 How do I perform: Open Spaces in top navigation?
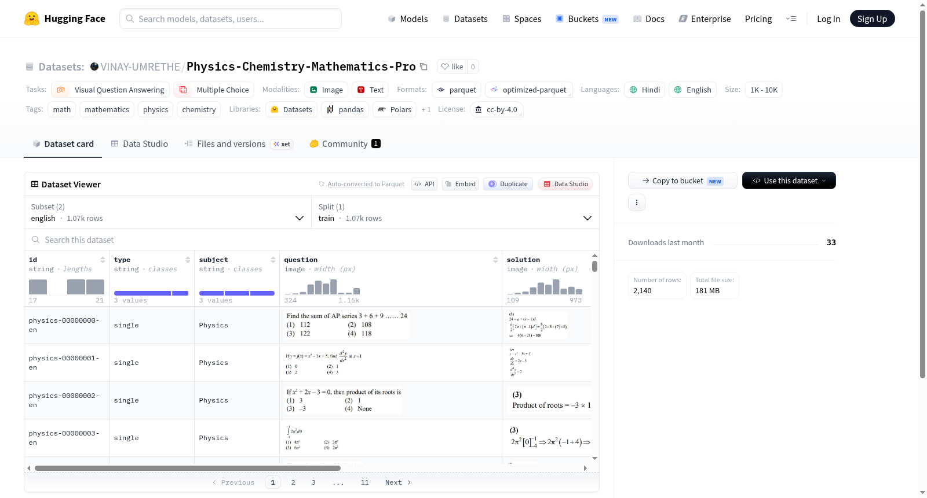click(x=521, y=19)
